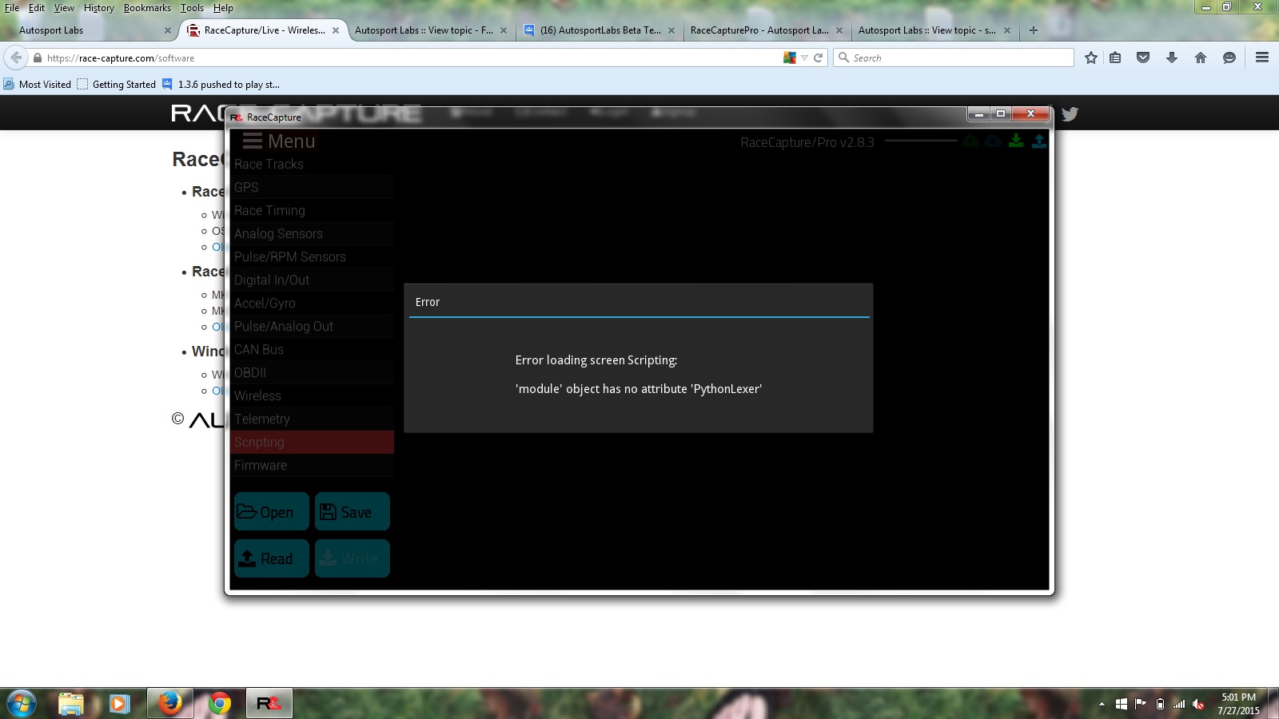Click the blue upload-to-device icon in RaceCapture header
1279x719 pixels.
click(x=1038, y=141)
